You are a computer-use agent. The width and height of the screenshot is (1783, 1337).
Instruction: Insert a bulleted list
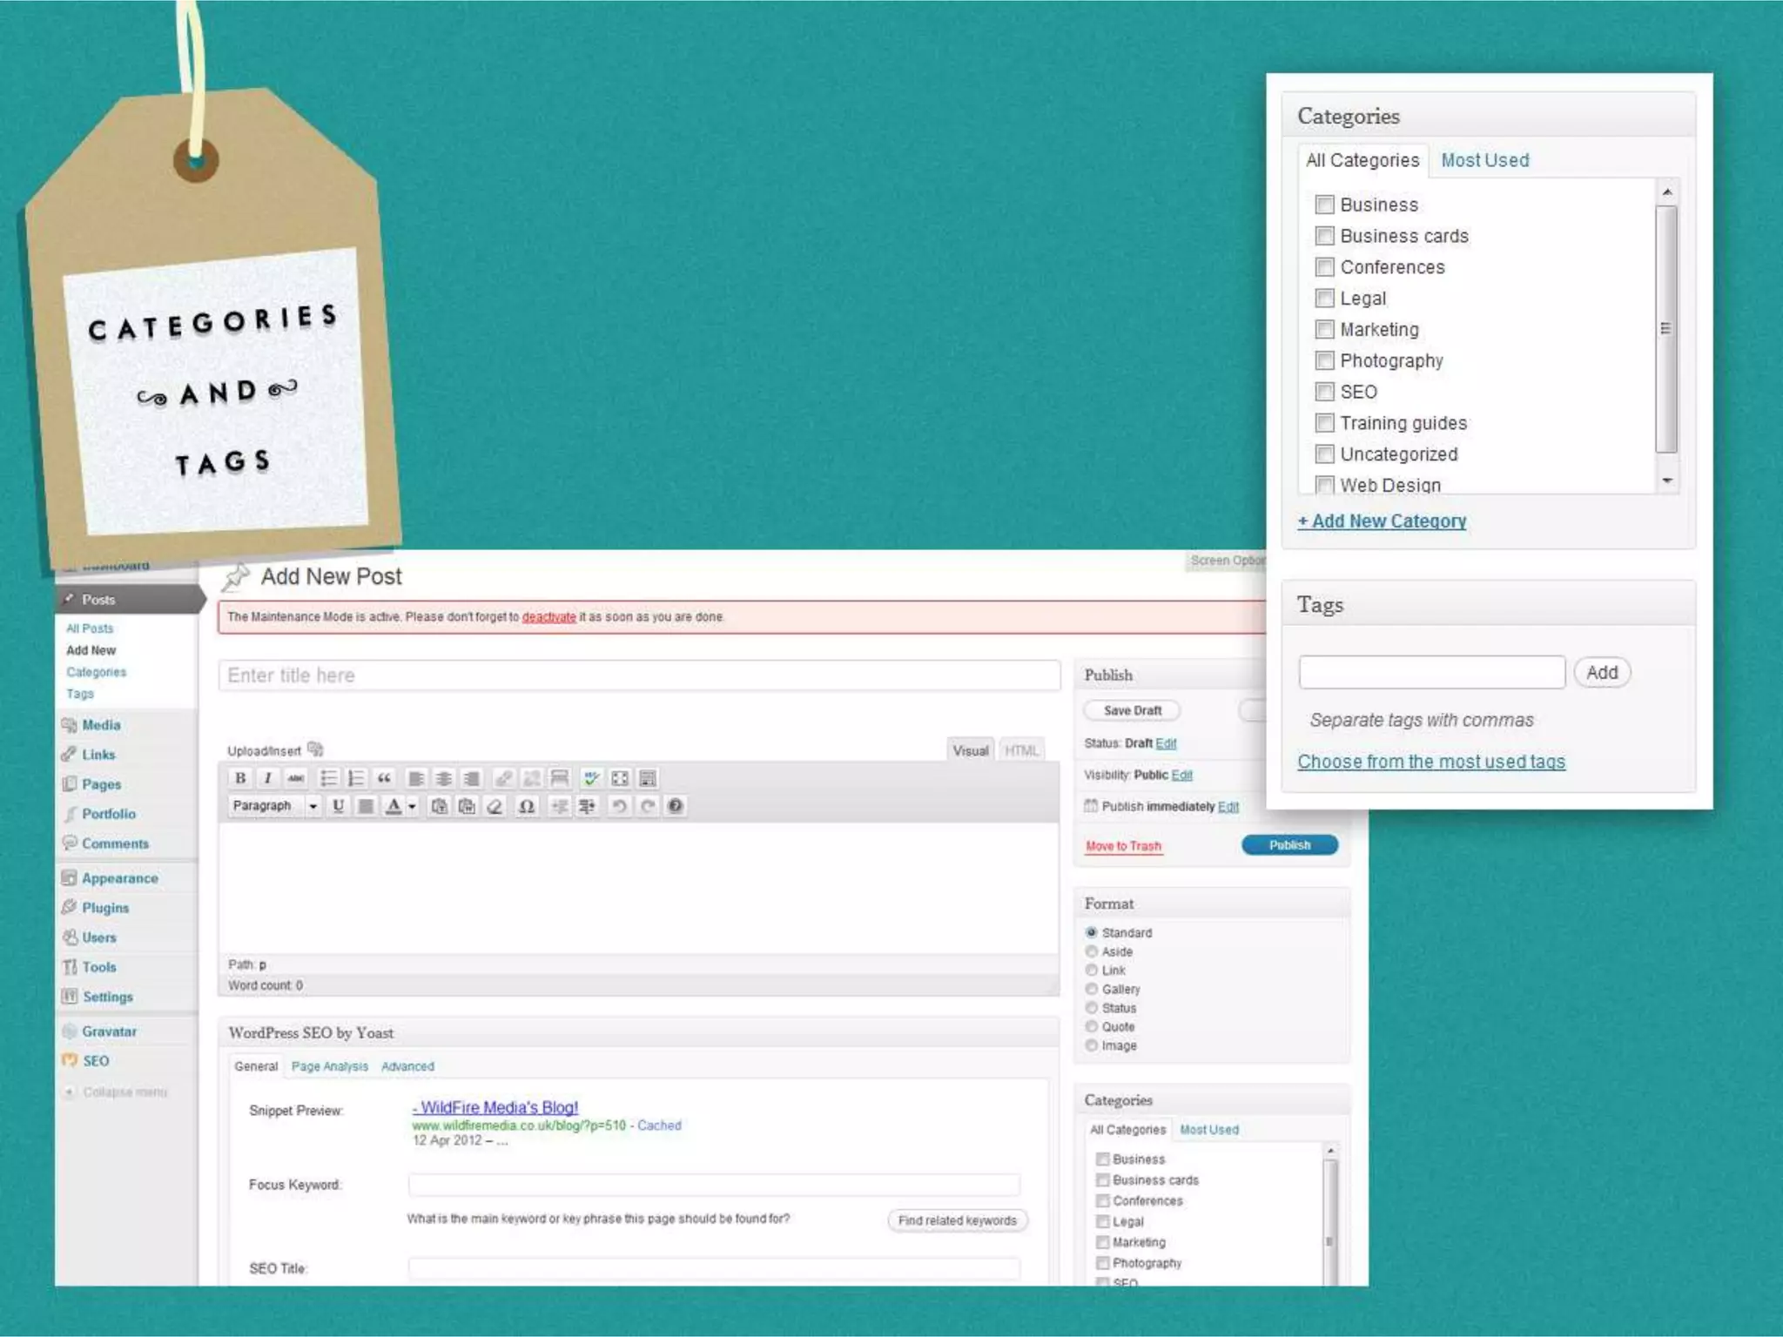pyautogui.click(x=327, y=778)
